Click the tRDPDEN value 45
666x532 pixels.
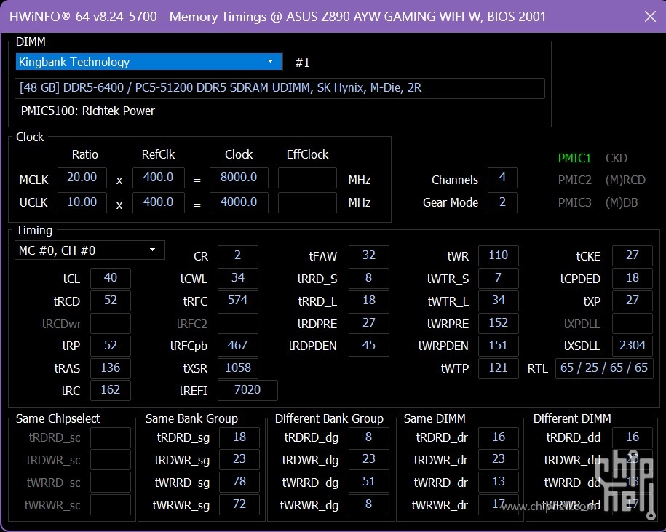pos(369,345)
